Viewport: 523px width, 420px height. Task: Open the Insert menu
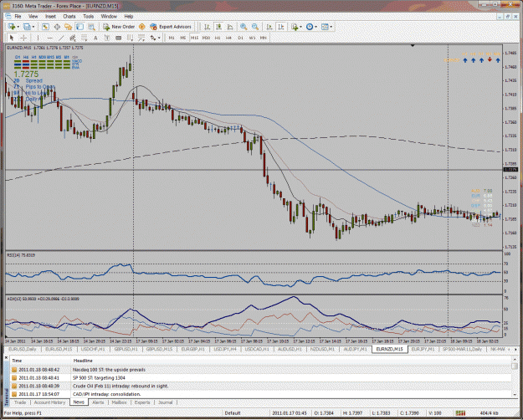pos(50,17)
